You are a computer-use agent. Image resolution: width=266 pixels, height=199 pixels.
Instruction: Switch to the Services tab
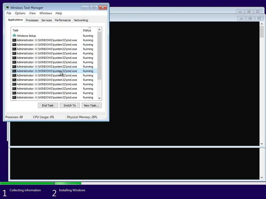pyautogui.click(x=46, y=20)
